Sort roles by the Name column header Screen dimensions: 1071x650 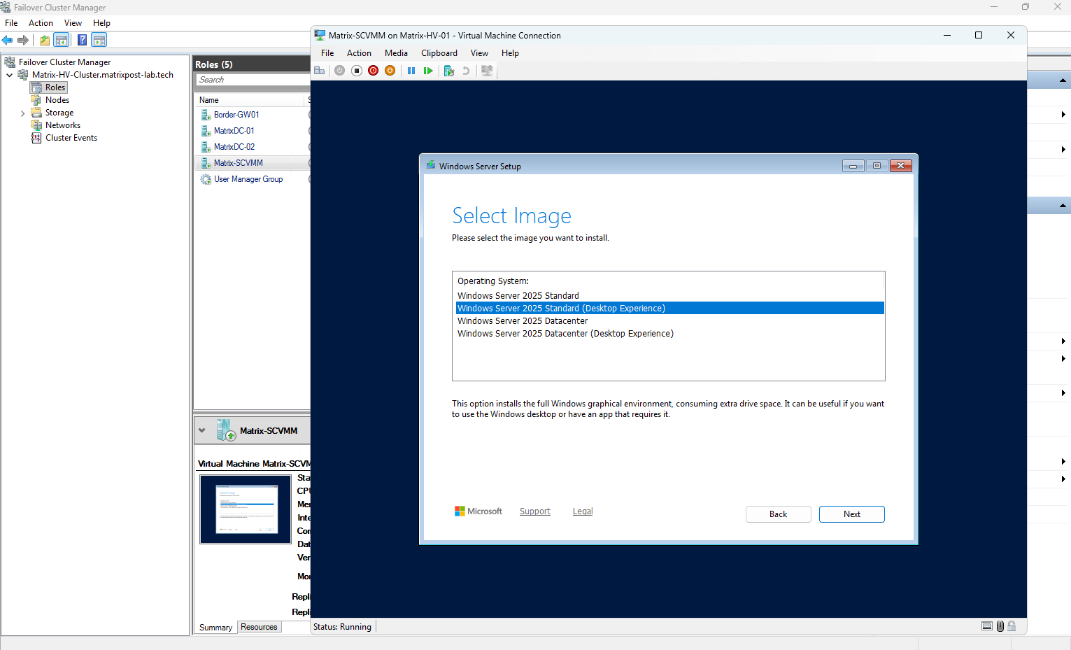coord(250,100)
